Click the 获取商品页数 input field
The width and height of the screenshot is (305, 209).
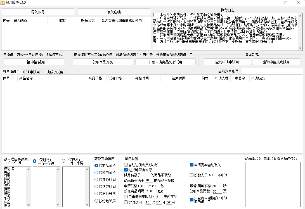click(217, 191)
